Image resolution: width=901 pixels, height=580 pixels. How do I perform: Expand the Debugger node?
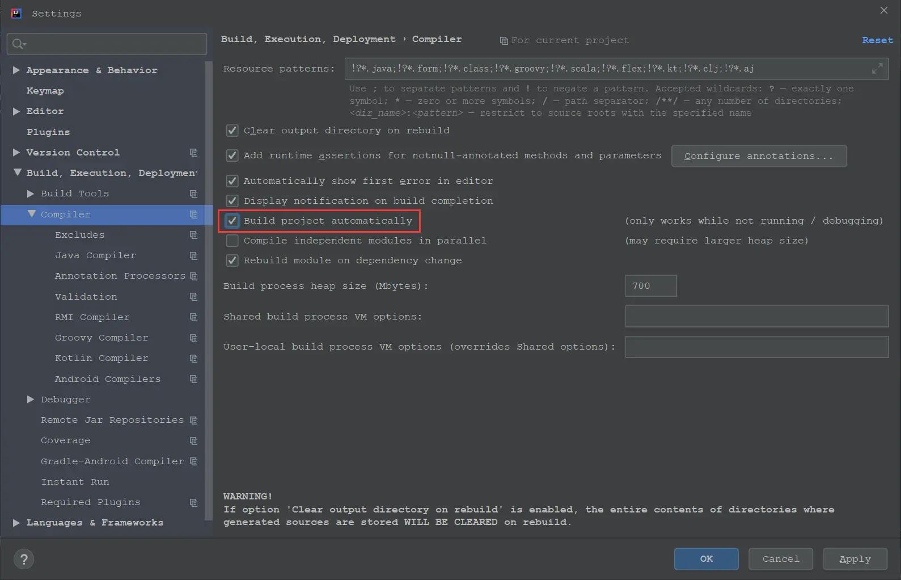(31, 400)
